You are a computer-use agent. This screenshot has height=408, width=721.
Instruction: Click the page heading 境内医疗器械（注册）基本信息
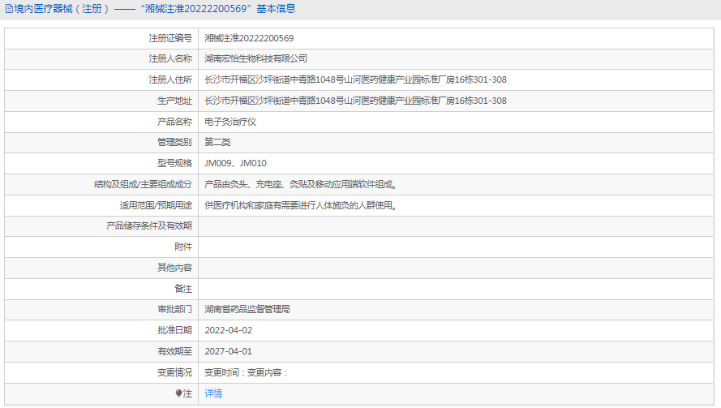[154, 9]
